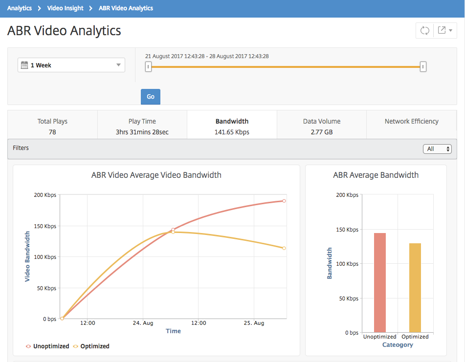The image size is (465, 362).
Task: Click the refresh icon
Action: (x=425, y=30)
